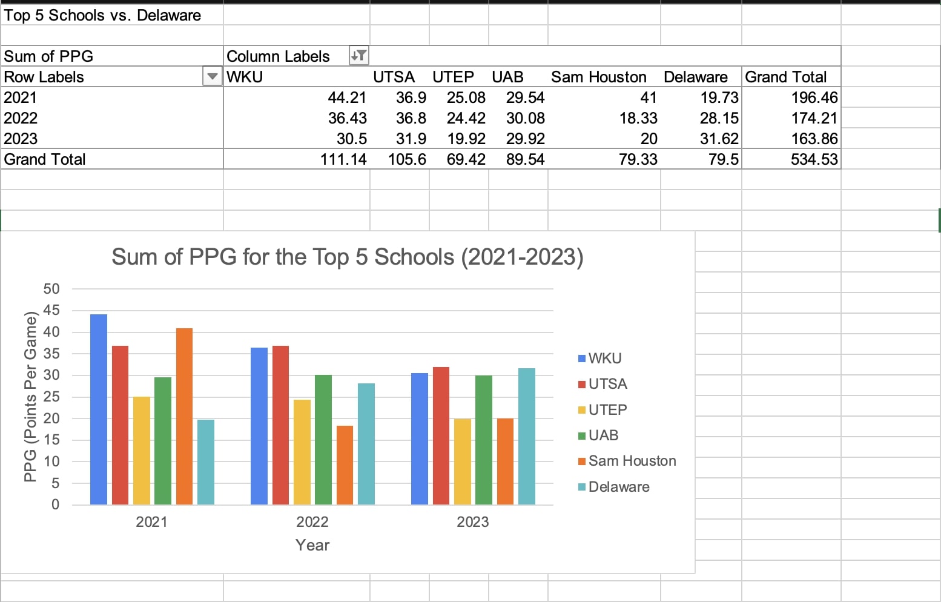
Task: Click the red UTSA bar for 2022
Action: [x=280, y=425]
